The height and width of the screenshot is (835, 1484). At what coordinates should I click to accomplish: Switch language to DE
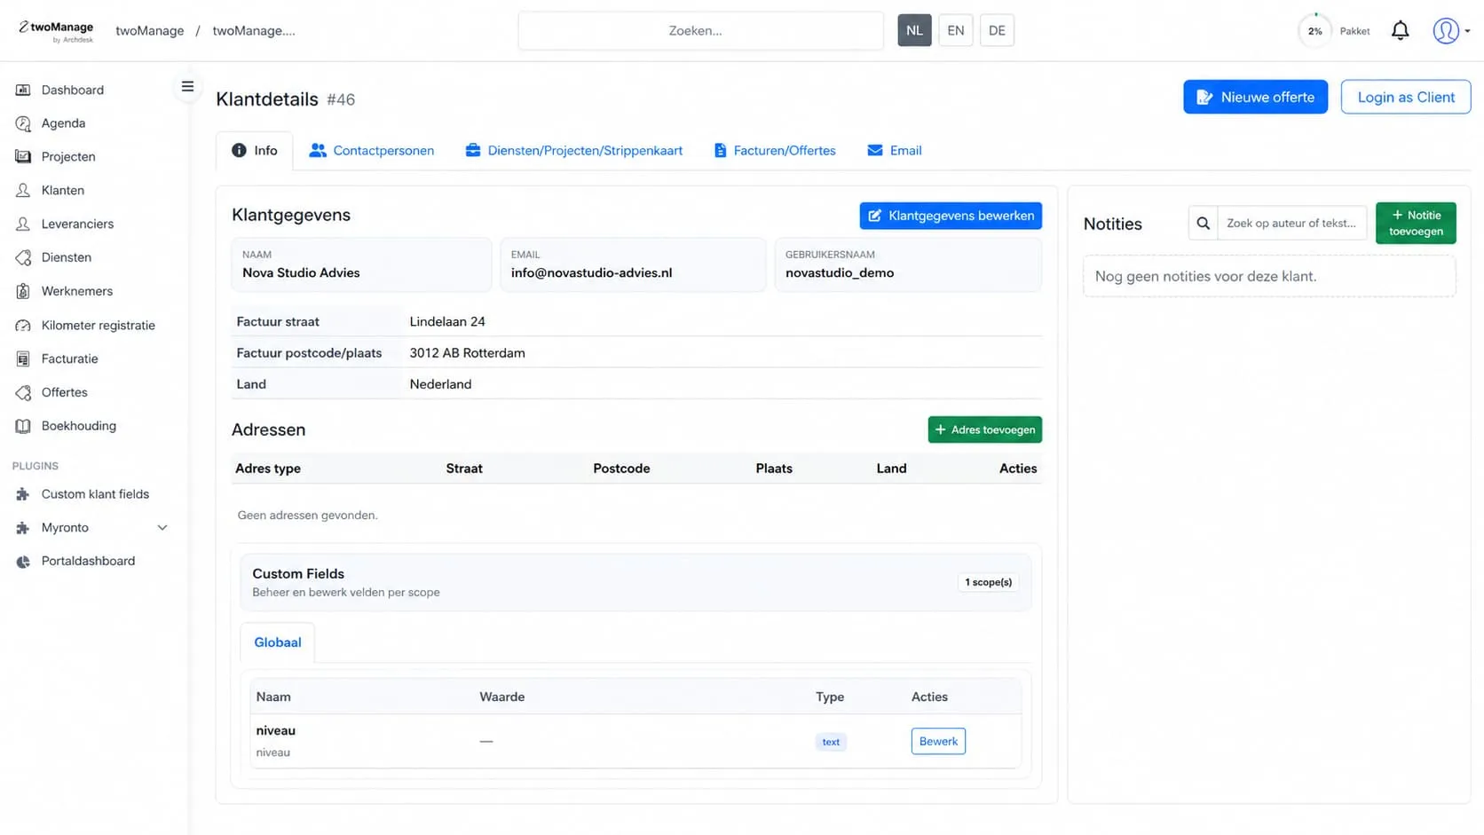(997, 30)
